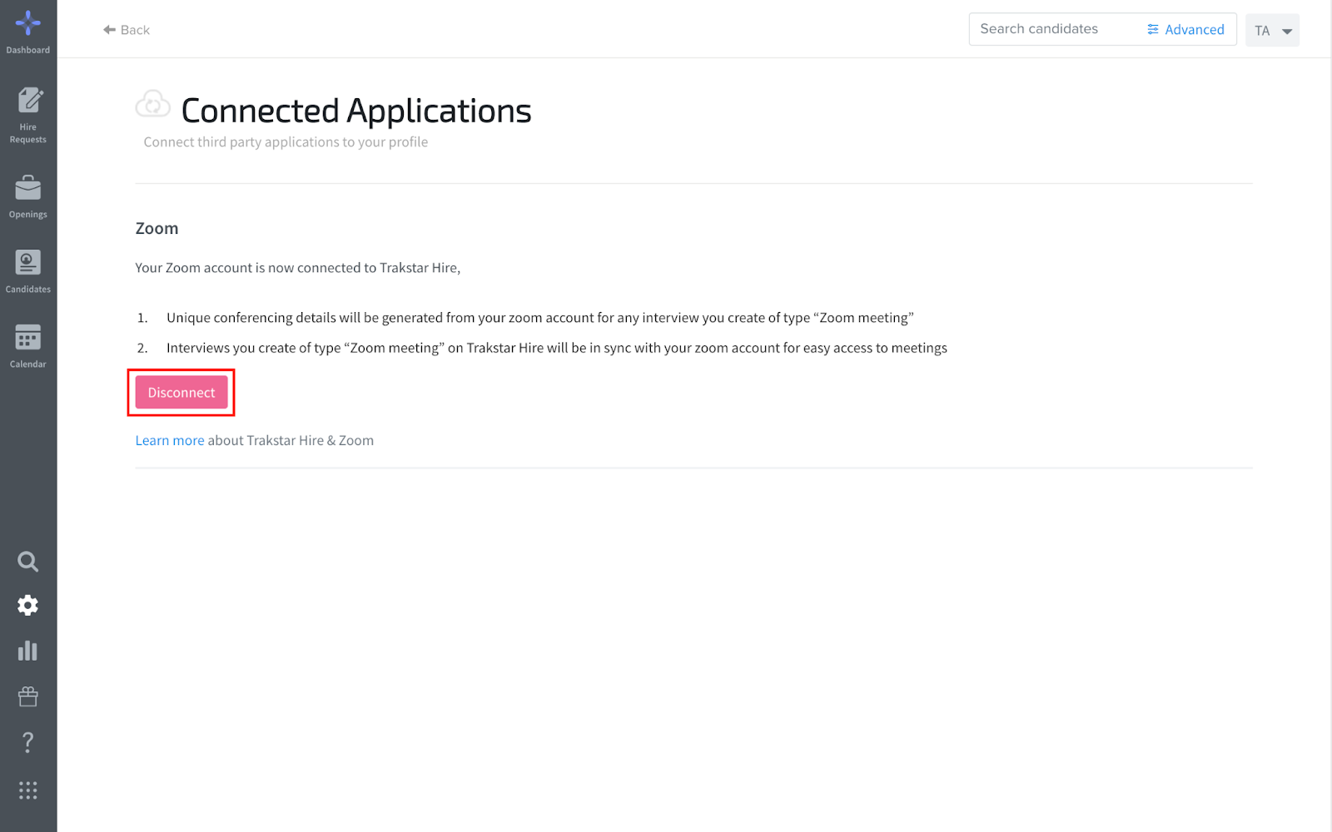Screen dimensions: 1332x832
Task: Go Back to previous page
Action: click(127, 30)
